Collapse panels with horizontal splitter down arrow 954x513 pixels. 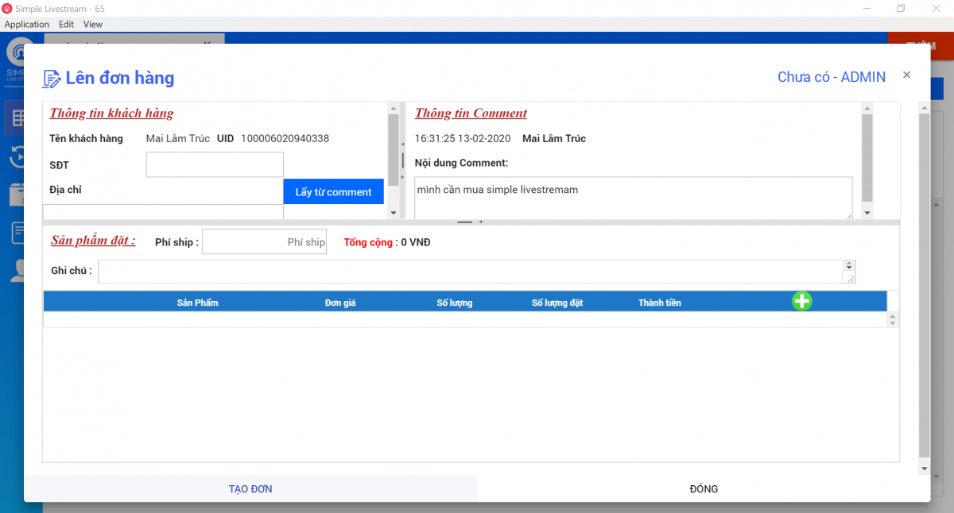(x=481, y=222)
